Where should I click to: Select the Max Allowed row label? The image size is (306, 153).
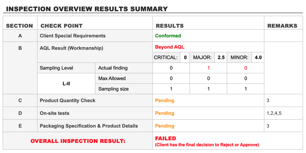(112, 79)
